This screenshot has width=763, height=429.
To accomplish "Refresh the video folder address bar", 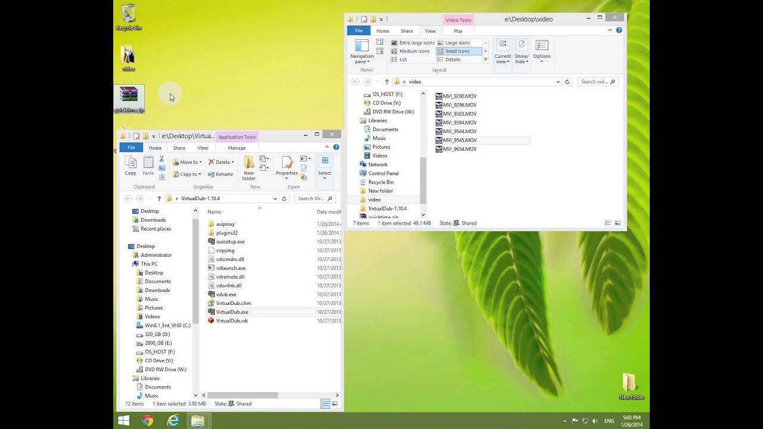I will pyautogui.click(x=567, y=82).
